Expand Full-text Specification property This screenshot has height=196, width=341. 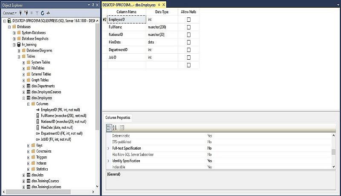(108, 148)
